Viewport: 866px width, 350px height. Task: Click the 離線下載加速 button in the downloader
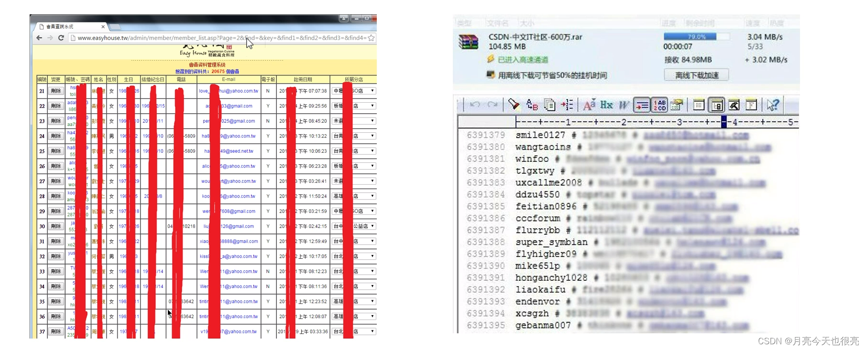(697, 75)
